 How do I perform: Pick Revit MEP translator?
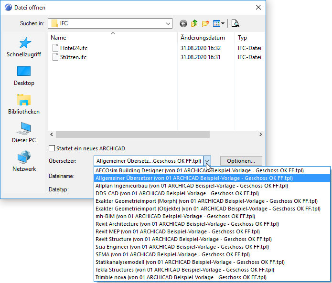212,231
